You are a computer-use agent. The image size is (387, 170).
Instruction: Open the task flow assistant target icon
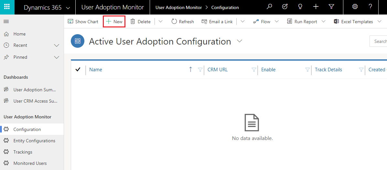(285, 7)
